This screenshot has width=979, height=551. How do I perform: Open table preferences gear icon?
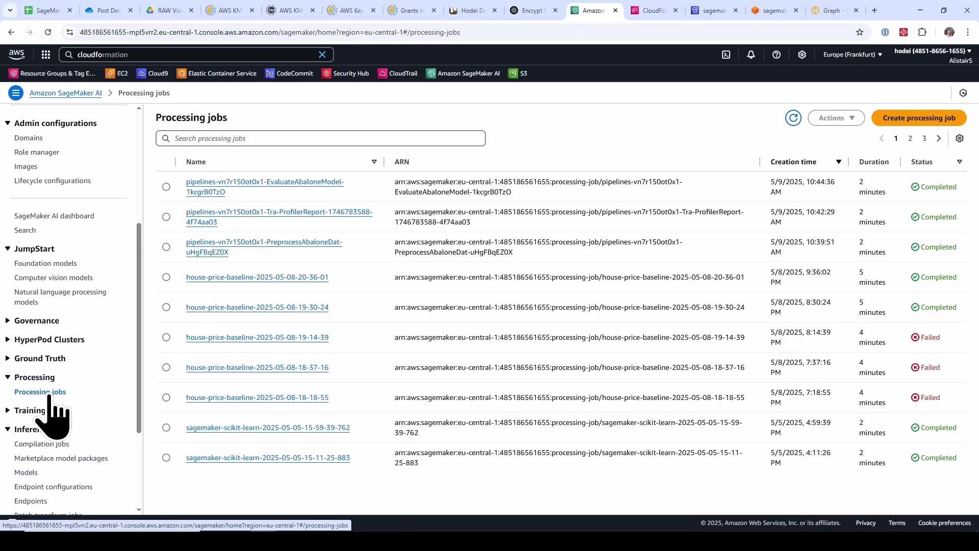tap(960, 139)
